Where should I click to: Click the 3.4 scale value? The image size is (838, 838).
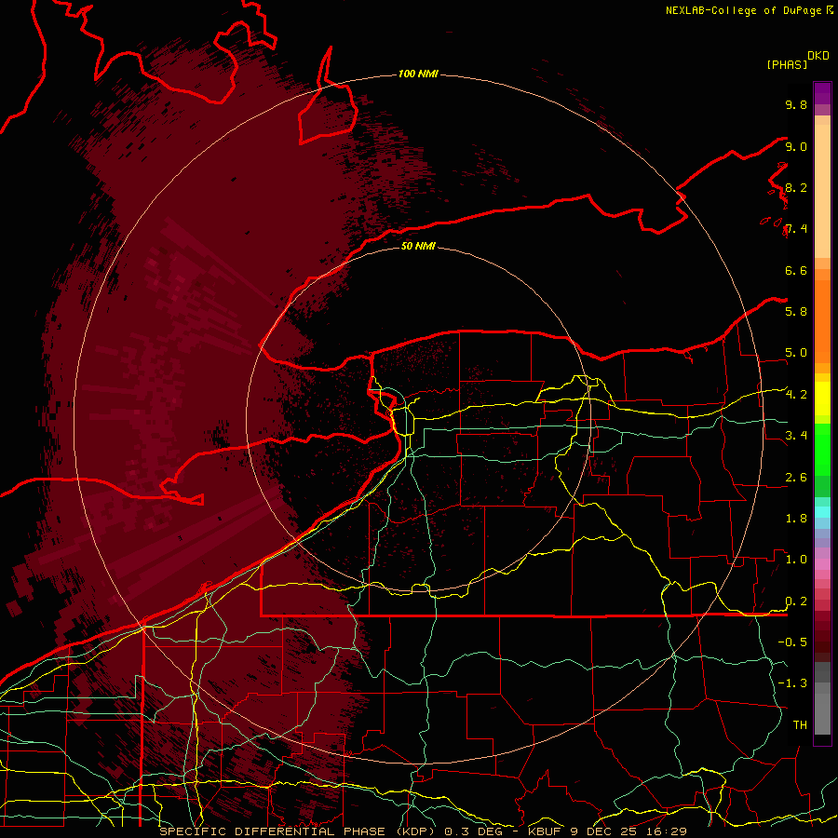796,435
